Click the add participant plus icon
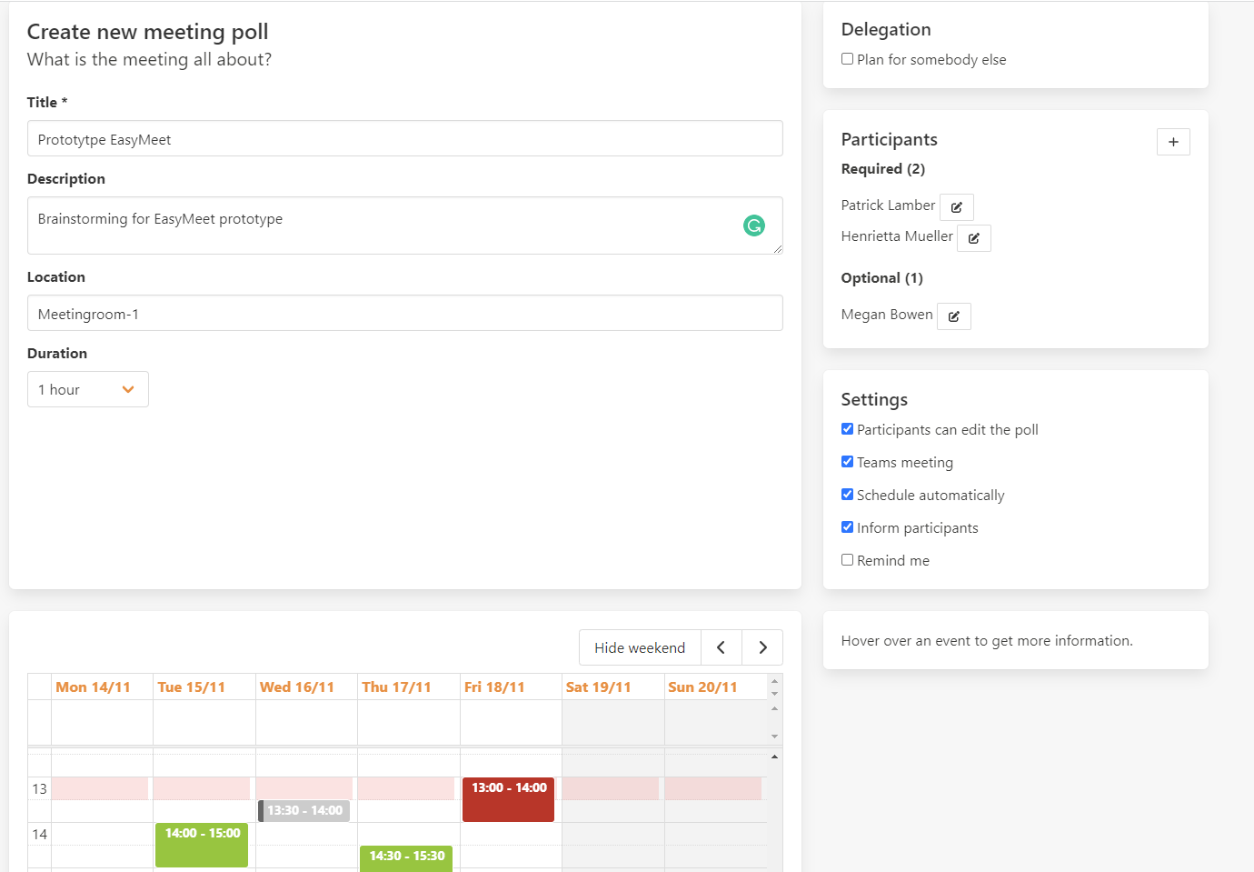 click(x=1173, y=142)
